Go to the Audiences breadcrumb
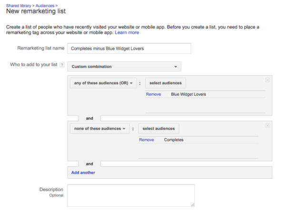 pos(45,6)
